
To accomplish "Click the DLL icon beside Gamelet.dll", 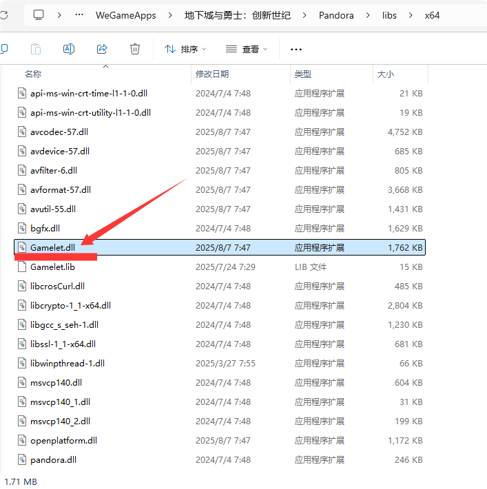I will [x=22, y=248].
